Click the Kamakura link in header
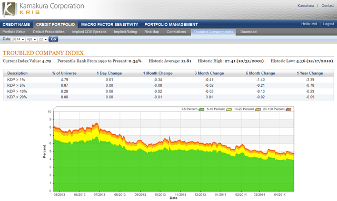 (305, 6)
